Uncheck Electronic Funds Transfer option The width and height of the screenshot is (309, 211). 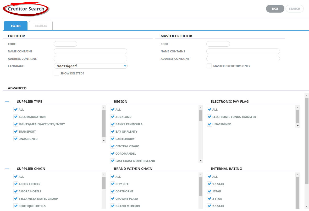coord(209,117)
